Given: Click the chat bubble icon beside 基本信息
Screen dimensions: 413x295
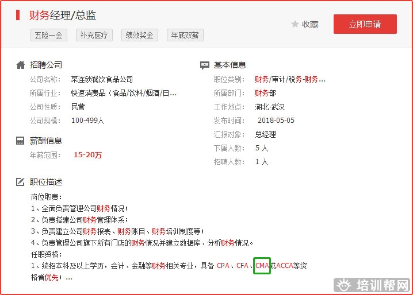Looking at the screenshot, I should 205,65.
